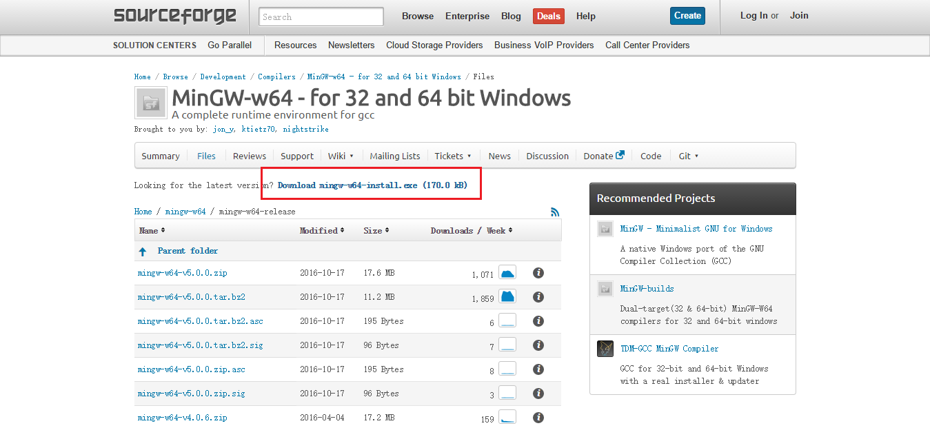Screen dimensions: 930x428
Task: Open the Mailing Lists tab
Action: 395,156
